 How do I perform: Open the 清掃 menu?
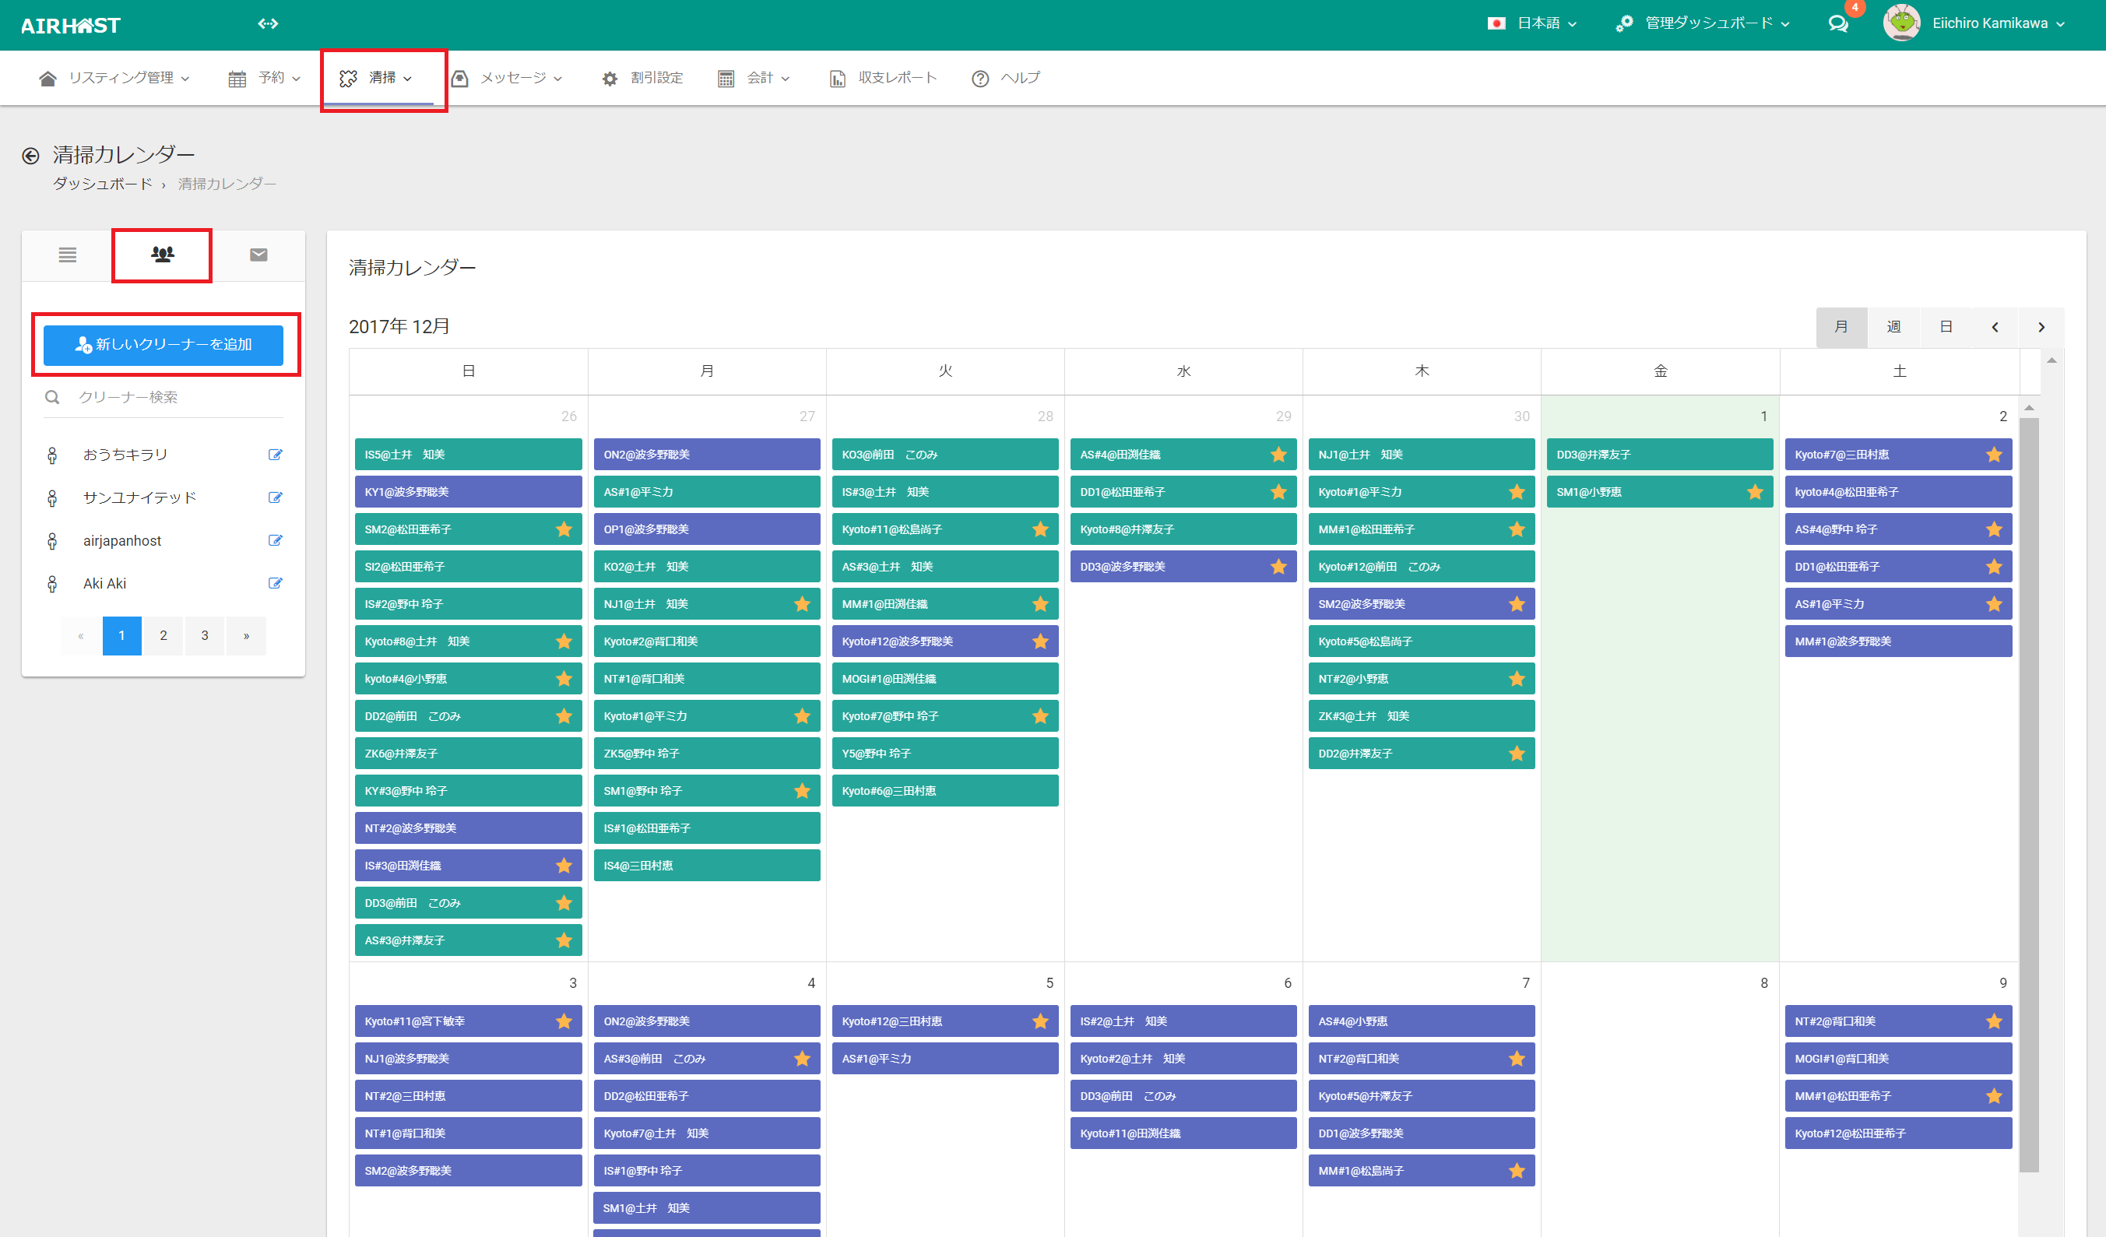(377, 78)
